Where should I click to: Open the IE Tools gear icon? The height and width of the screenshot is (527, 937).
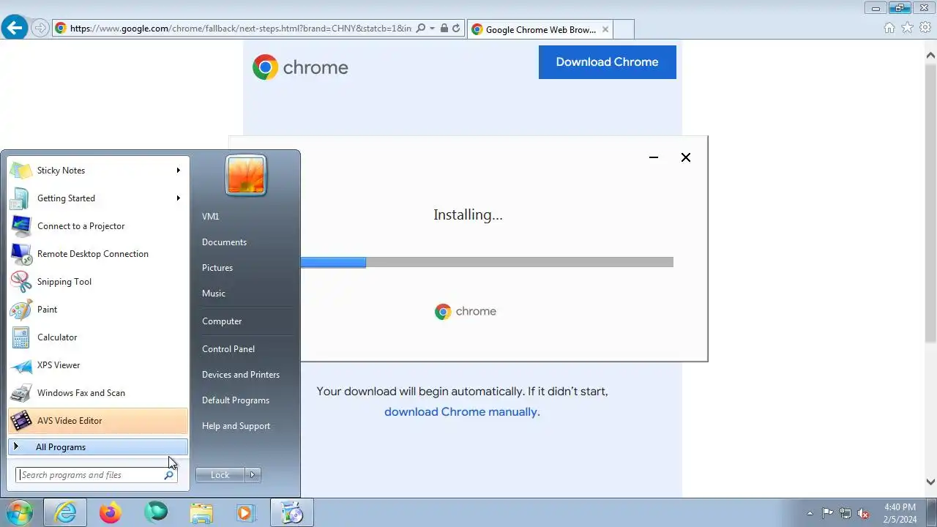click(925, 28)
